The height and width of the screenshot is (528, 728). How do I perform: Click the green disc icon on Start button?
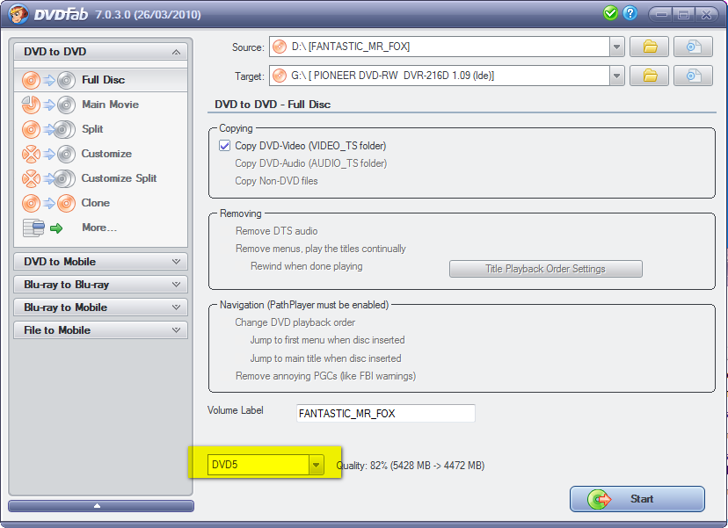click(x=600, y=499)
